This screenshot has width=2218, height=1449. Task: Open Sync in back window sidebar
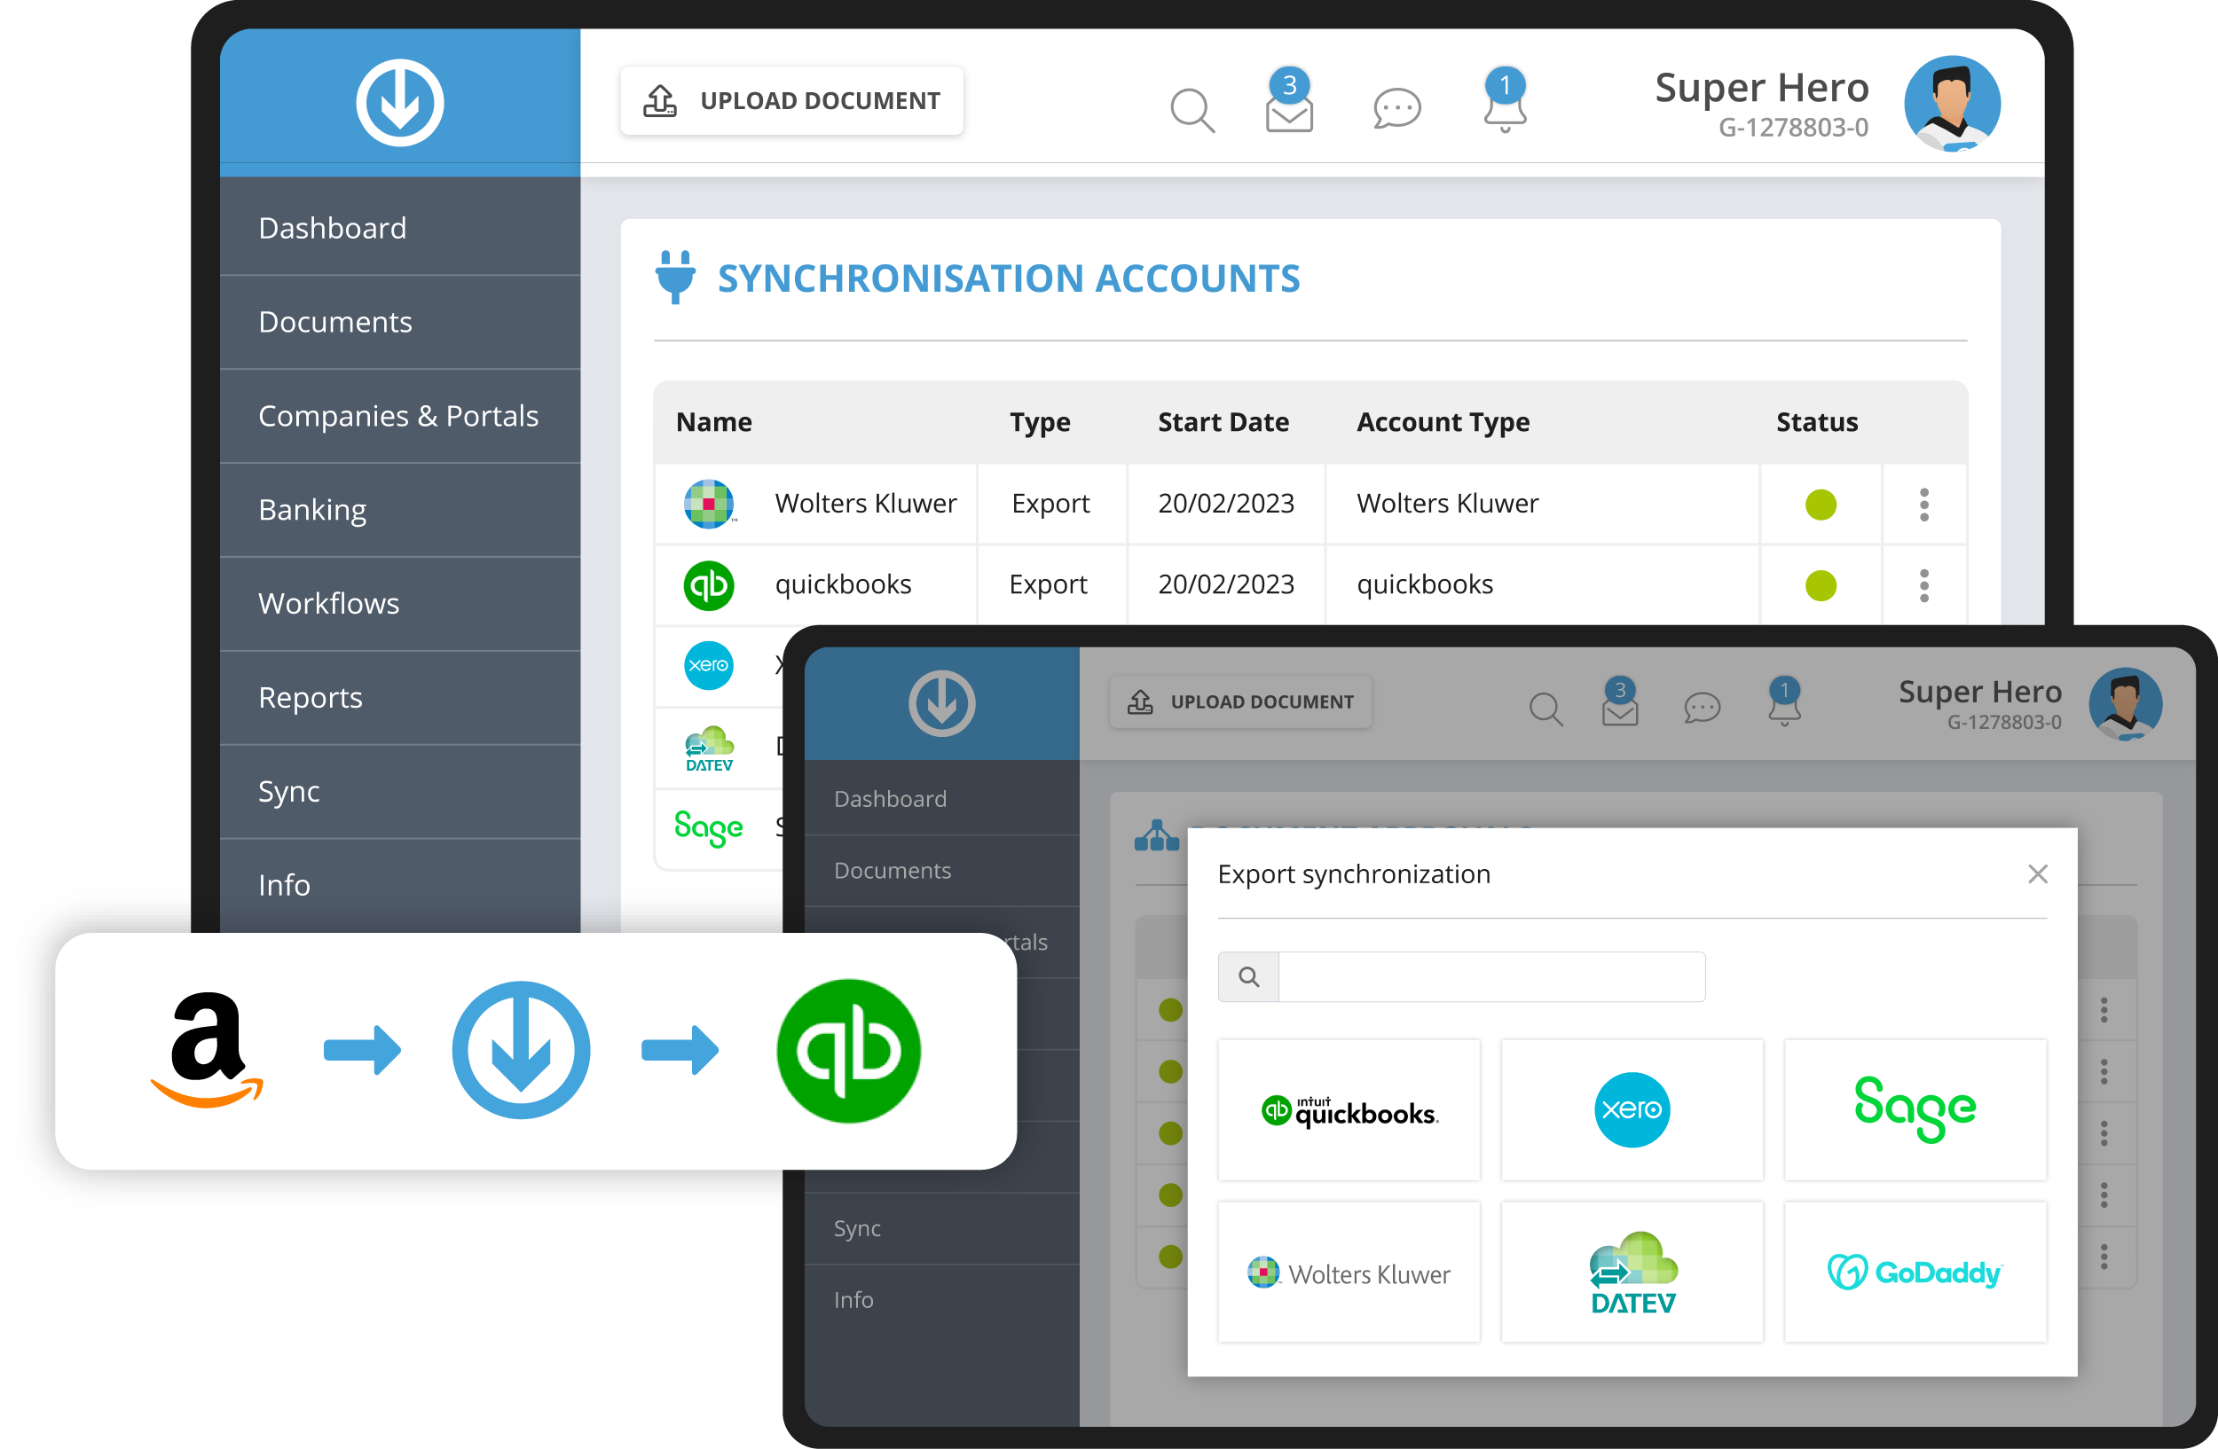(x=400, y=792)
